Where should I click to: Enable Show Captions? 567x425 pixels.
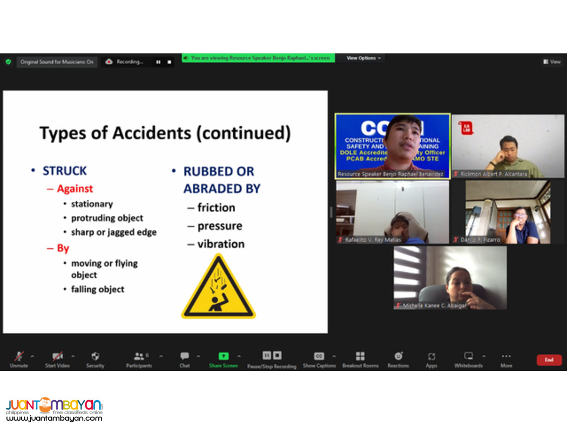[x=319, y=356]
